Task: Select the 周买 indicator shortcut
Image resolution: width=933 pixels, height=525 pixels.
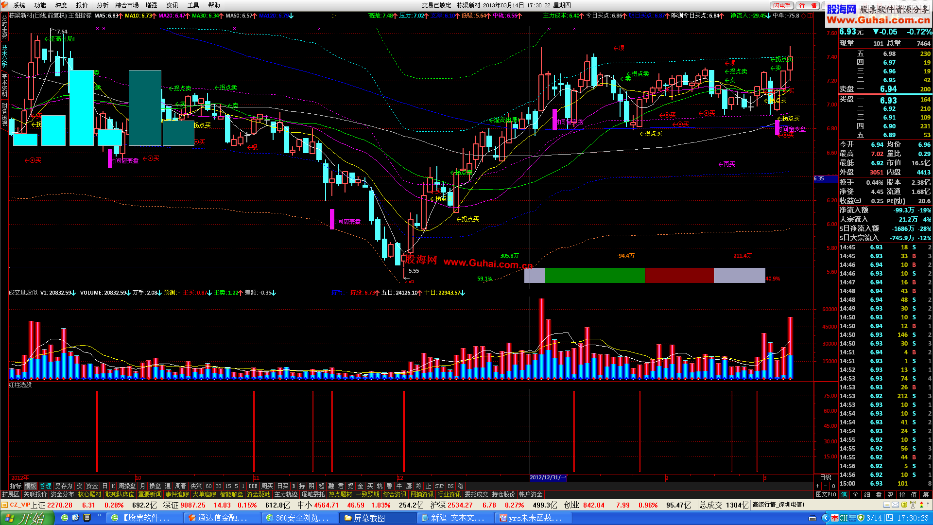Action: click(x=267, y=486)
